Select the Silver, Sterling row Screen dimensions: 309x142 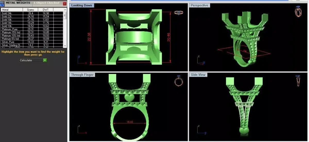click(32, 45)
